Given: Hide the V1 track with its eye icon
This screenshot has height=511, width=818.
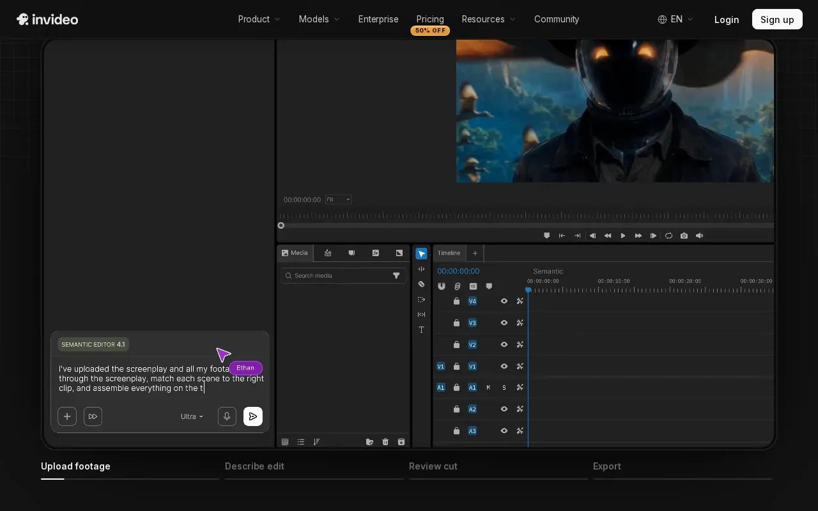Looking at the screenshot, I should pos(504,366).
